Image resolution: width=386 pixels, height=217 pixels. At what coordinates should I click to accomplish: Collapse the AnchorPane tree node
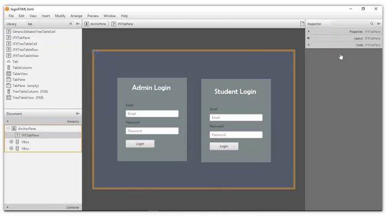click(x=8, y=128)
